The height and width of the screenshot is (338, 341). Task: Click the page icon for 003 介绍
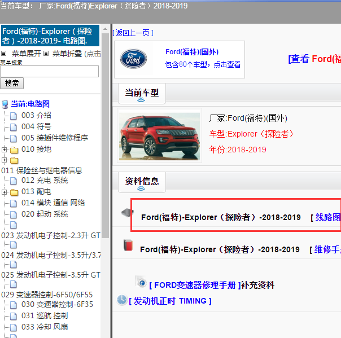(x=13, y=116)
